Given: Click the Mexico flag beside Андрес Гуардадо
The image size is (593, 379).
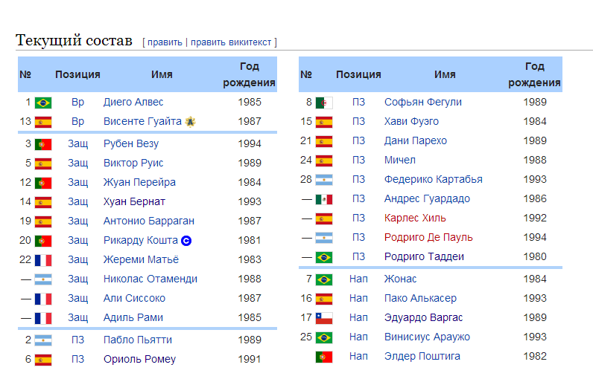Looking at the screenshot, I should [x=324, y=199].
